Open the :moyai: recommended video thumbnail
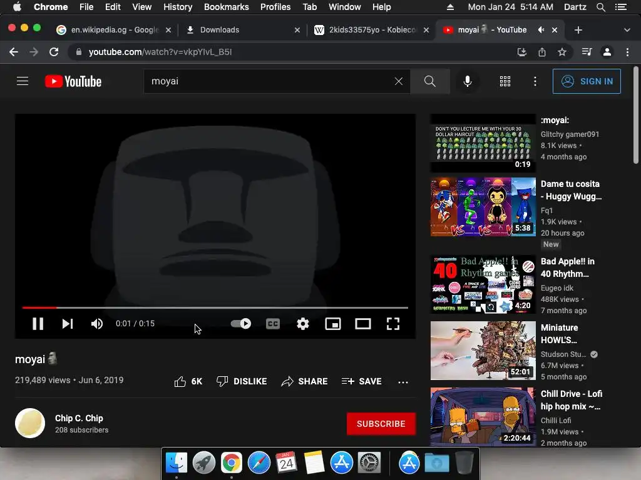 click(x=483, y=143)
